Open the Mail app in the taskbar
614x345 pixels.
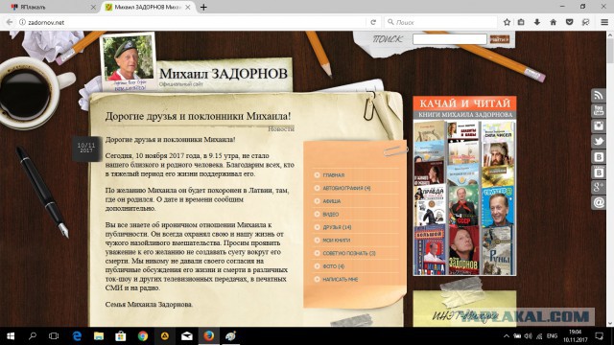(187, 336)
